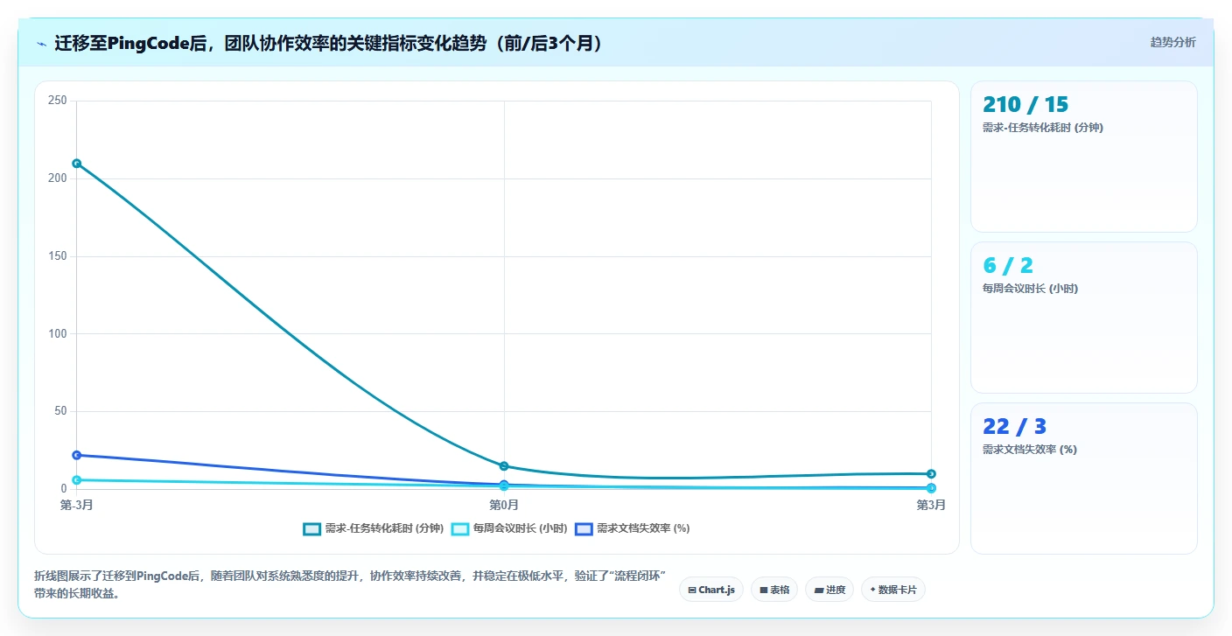1232x636 pixels.
Task: Click the 进度 tag chip
Action: [x=829, y=590]
